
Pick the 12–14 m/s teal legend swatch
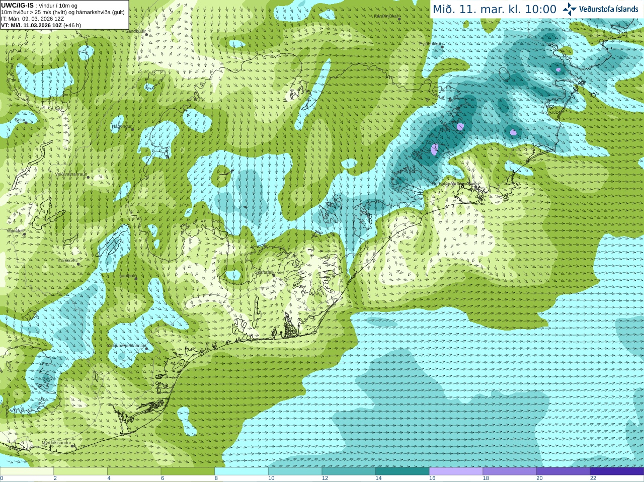(349, 471)
